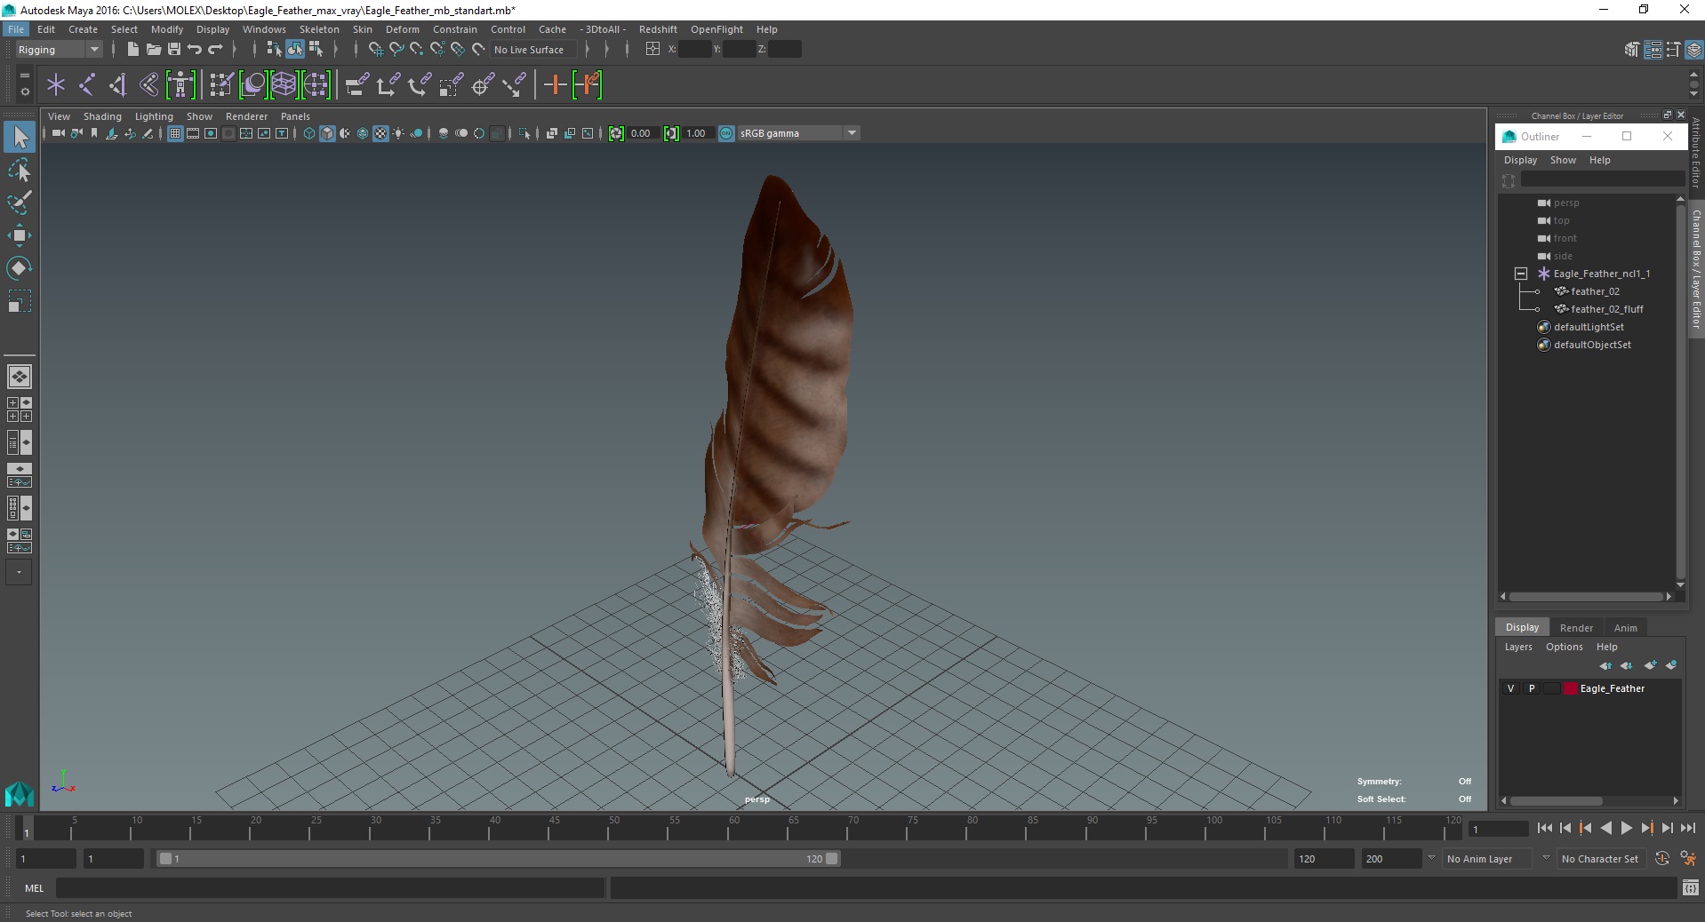Image resolution: width=1705 pixels, height=922 pixels.
Task: Open the Script Editor icon
Action: click(x=1690, y=887)
